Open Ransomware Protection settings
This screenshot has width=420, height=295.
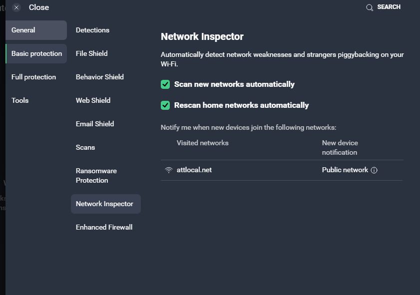pos(96,175)
